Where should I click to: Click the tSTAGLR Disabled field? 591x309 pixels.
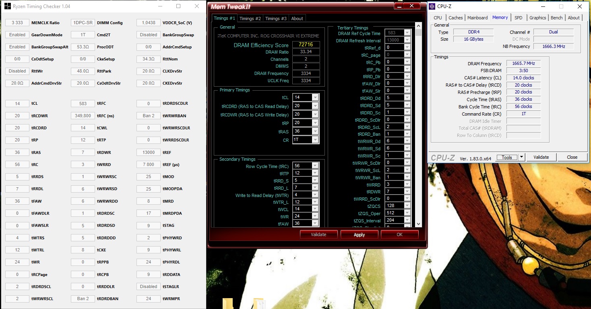point(149,286)
